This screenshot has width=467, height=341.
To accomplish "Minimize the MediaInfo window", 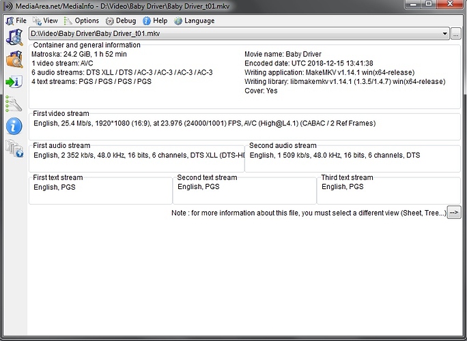I will pos(413,4).
